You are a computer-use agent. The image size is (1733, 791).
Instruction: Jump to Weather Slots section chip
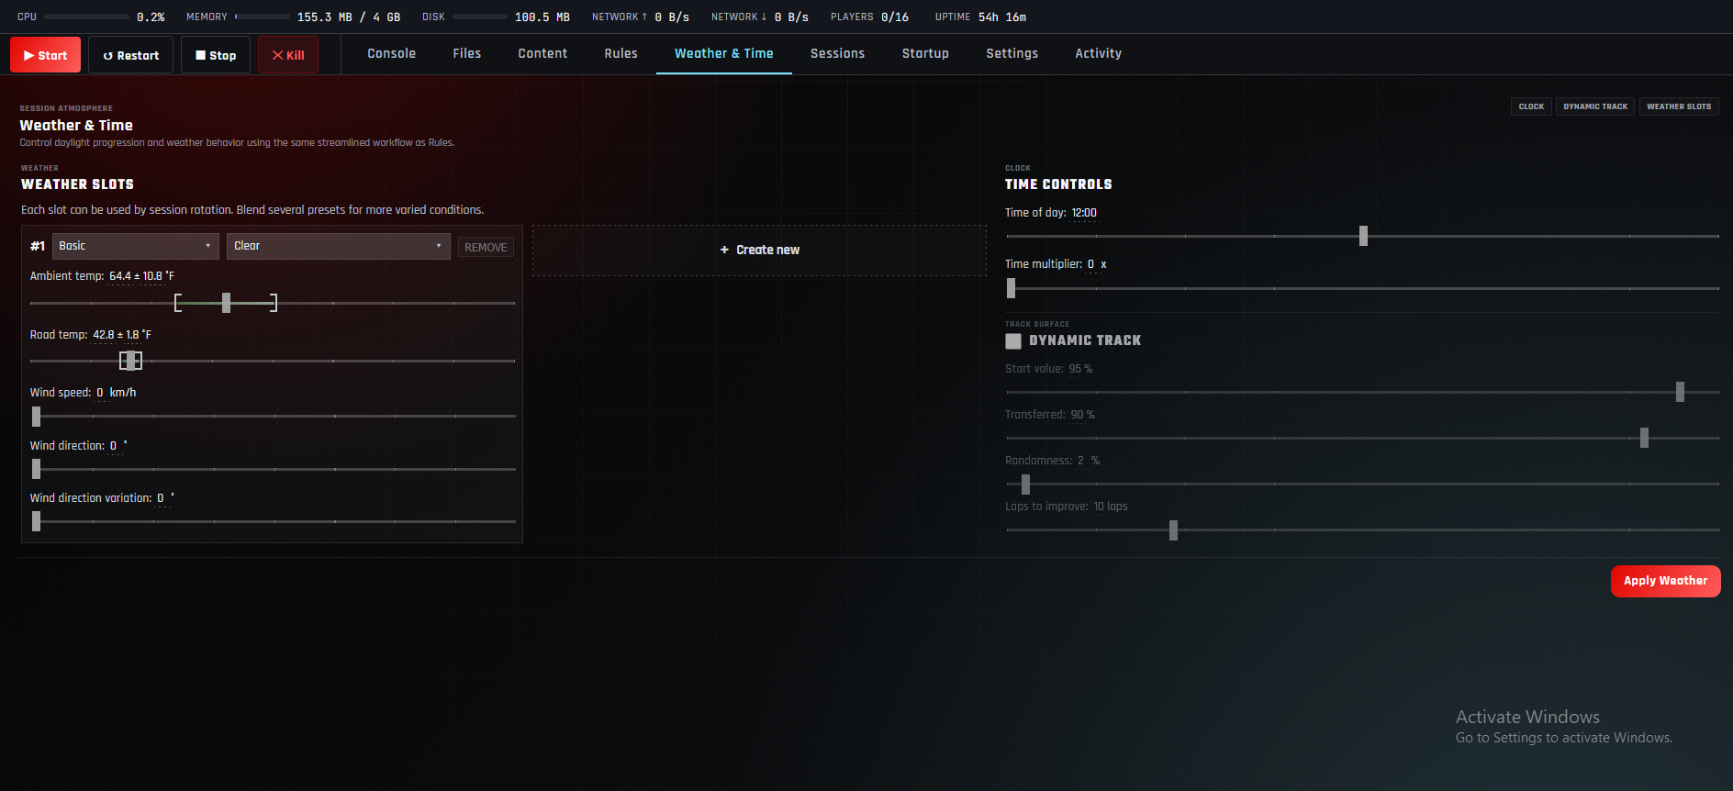coord(1679,106)
